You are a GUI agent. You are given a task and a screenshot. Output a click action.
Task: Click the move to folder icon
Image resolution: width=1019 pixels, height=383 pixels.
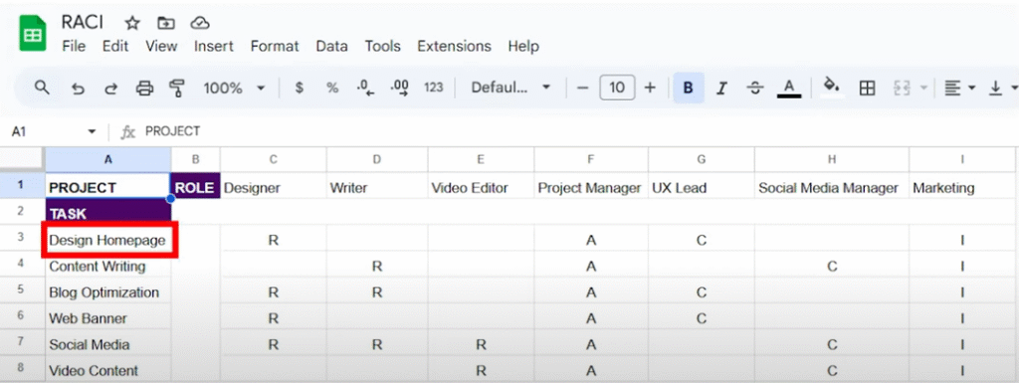point(166,23)
